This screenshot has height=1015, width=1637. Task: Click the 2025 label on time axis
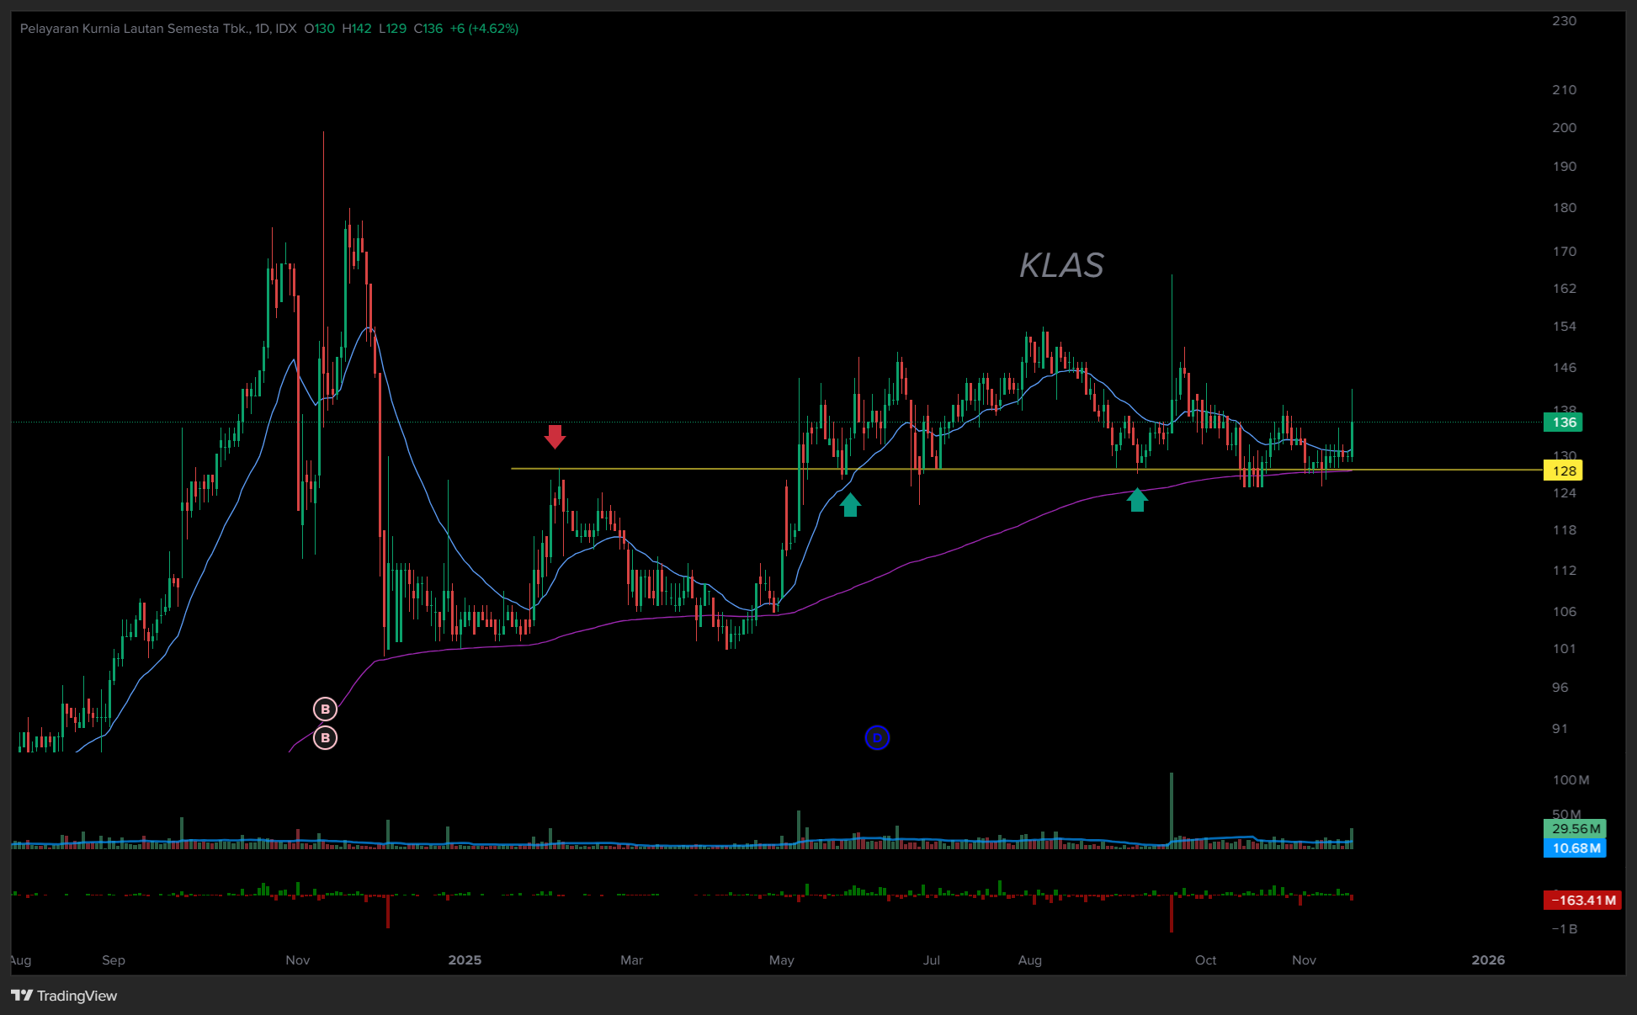(465, 960)
